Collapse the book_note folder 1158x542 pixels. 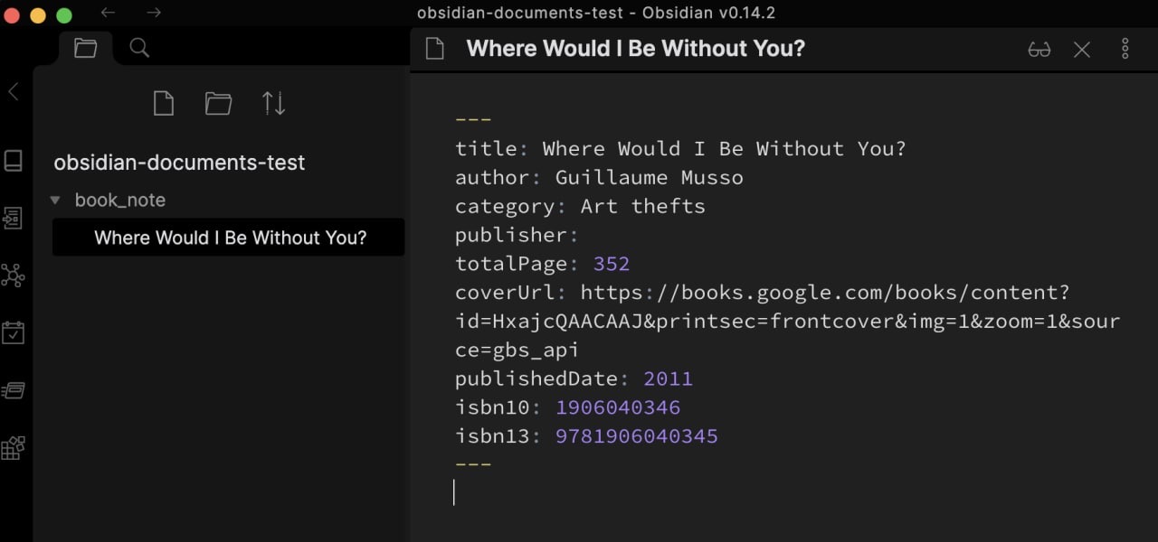[x=55, y=201]
